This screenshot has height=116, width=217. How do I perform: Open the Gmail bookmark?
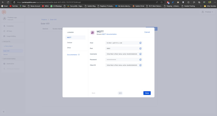pyautogui.click(x=4, y=6)
